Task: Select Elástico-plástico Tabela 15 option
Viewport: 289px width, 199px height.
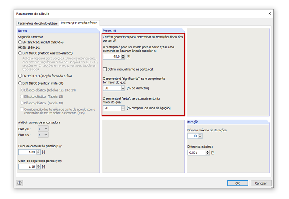Action: point(41,96)
